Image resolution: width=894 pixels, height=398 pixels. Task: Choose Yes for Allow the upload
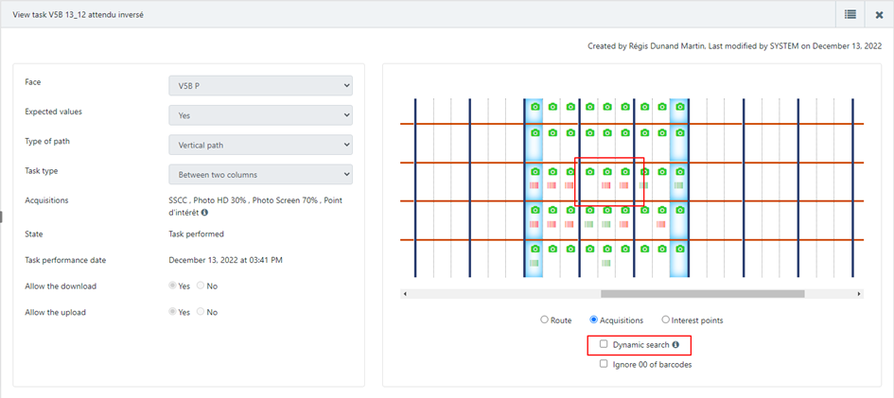click(x=173, y=312)
